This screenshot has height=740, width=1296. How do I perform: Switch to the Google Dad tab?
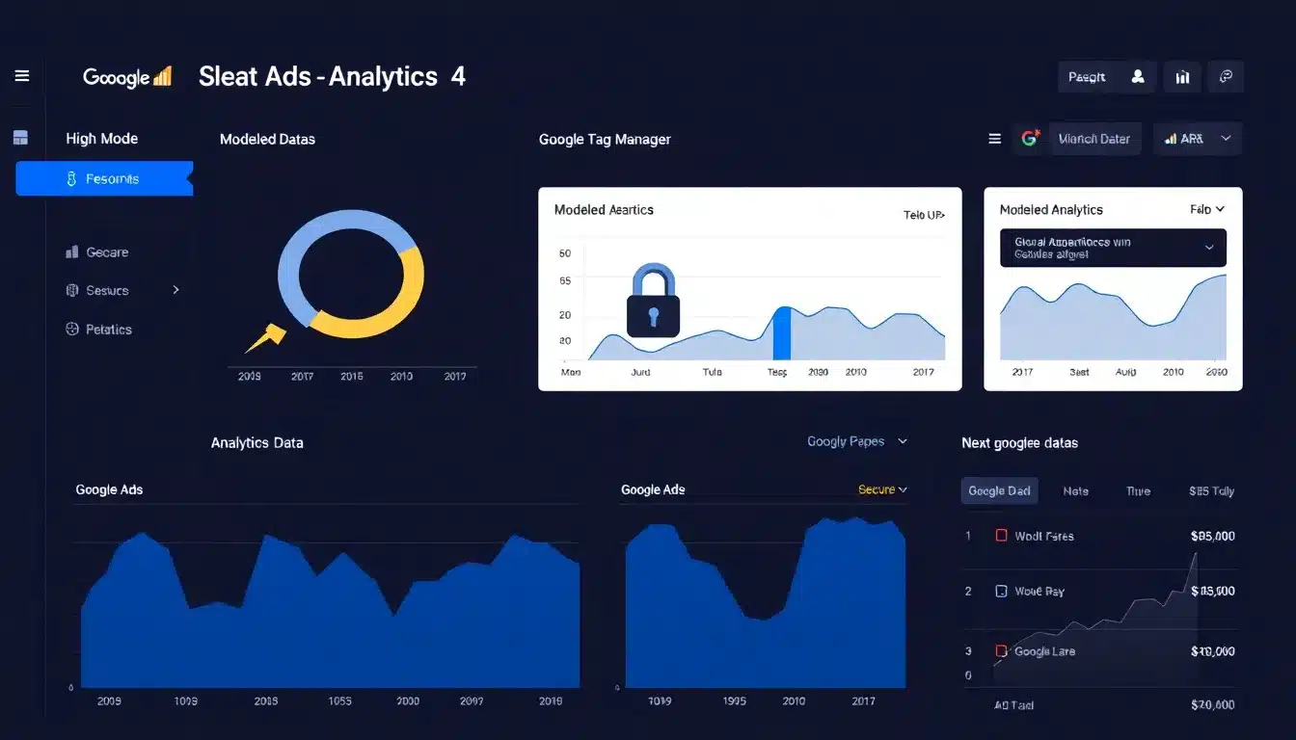tap(999, 490)
